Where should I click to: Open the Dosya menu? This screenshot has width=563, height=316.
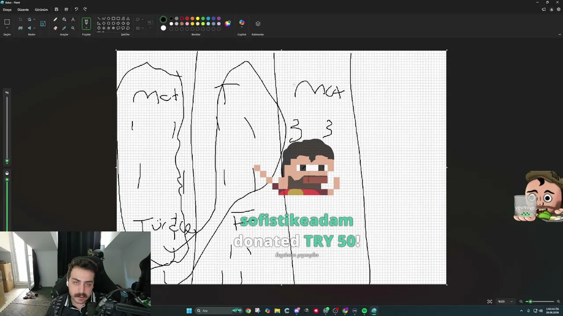click(7, 9)
